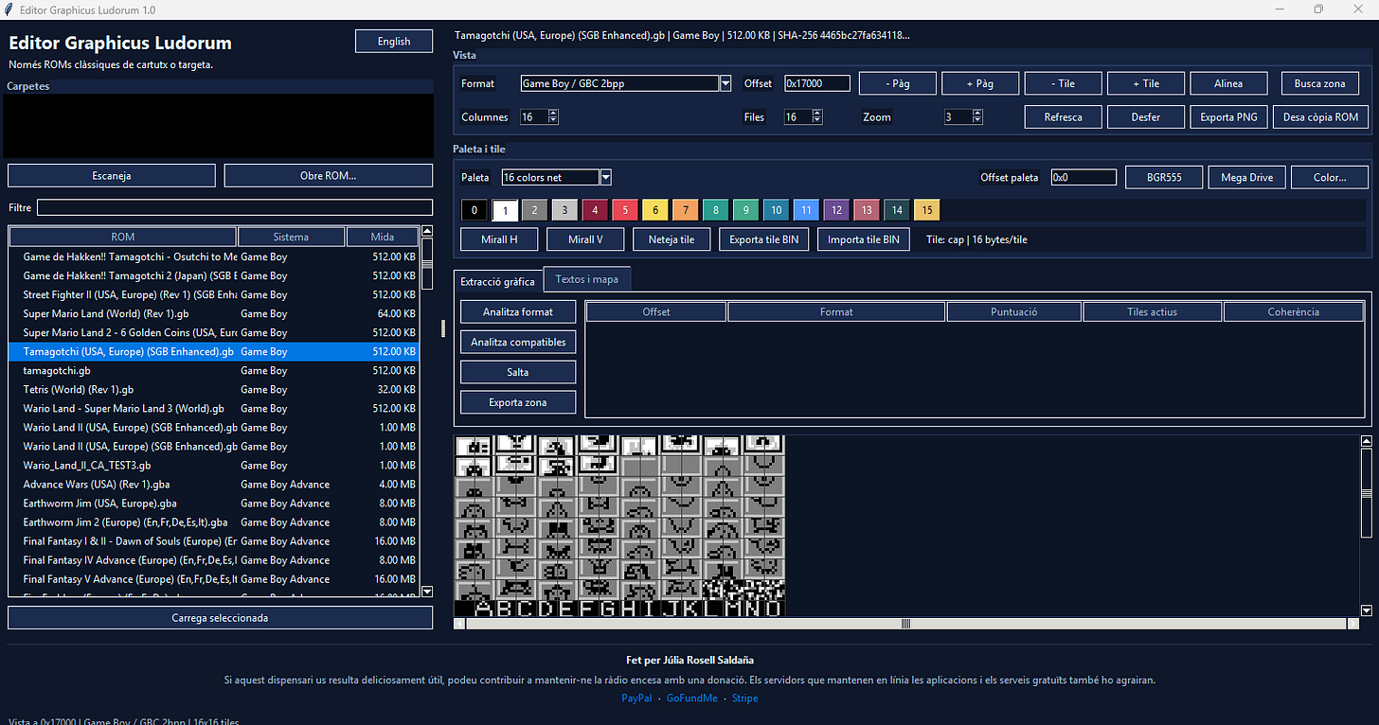The width and height of the screenshot is (1379, 725).
Task: Select tan palette swatch 15
Action: tap(927, 210)
